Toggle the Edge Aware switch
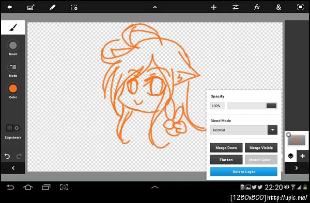 tap(13, 128)
